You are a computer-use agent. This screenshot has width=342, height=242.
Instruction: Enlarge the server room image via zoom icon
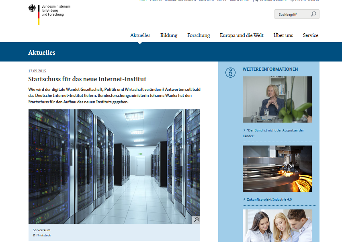pos(196,219)
